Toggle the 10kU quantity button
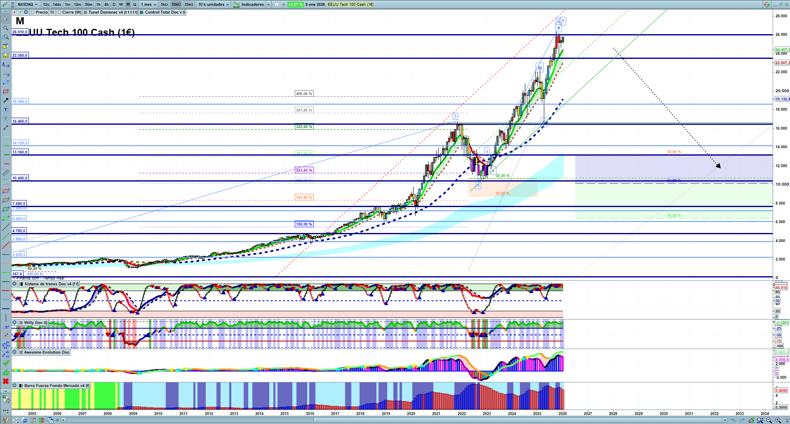This screenshot has height=424, width=790. pyautogui.click(x=176, y=5)
